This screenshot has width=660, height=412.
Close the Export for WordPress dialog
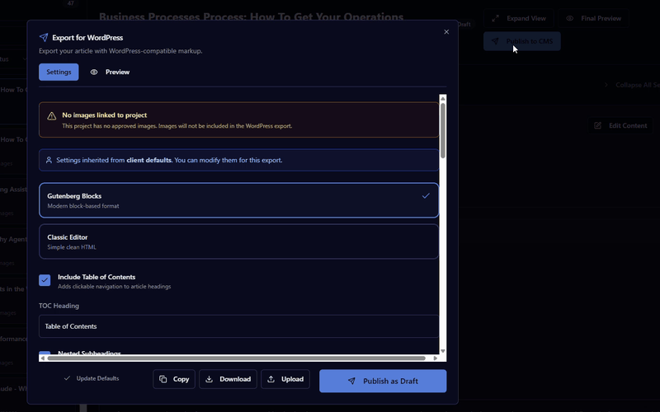pyautogui.click(x=446, y=32)
